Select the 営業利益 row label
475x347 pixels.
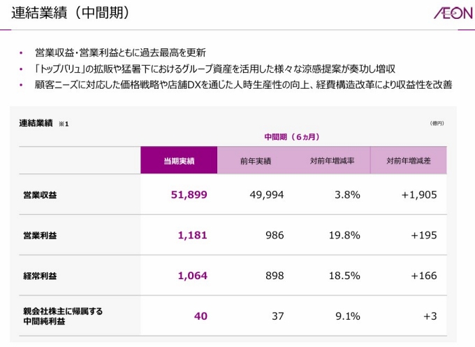41,236
